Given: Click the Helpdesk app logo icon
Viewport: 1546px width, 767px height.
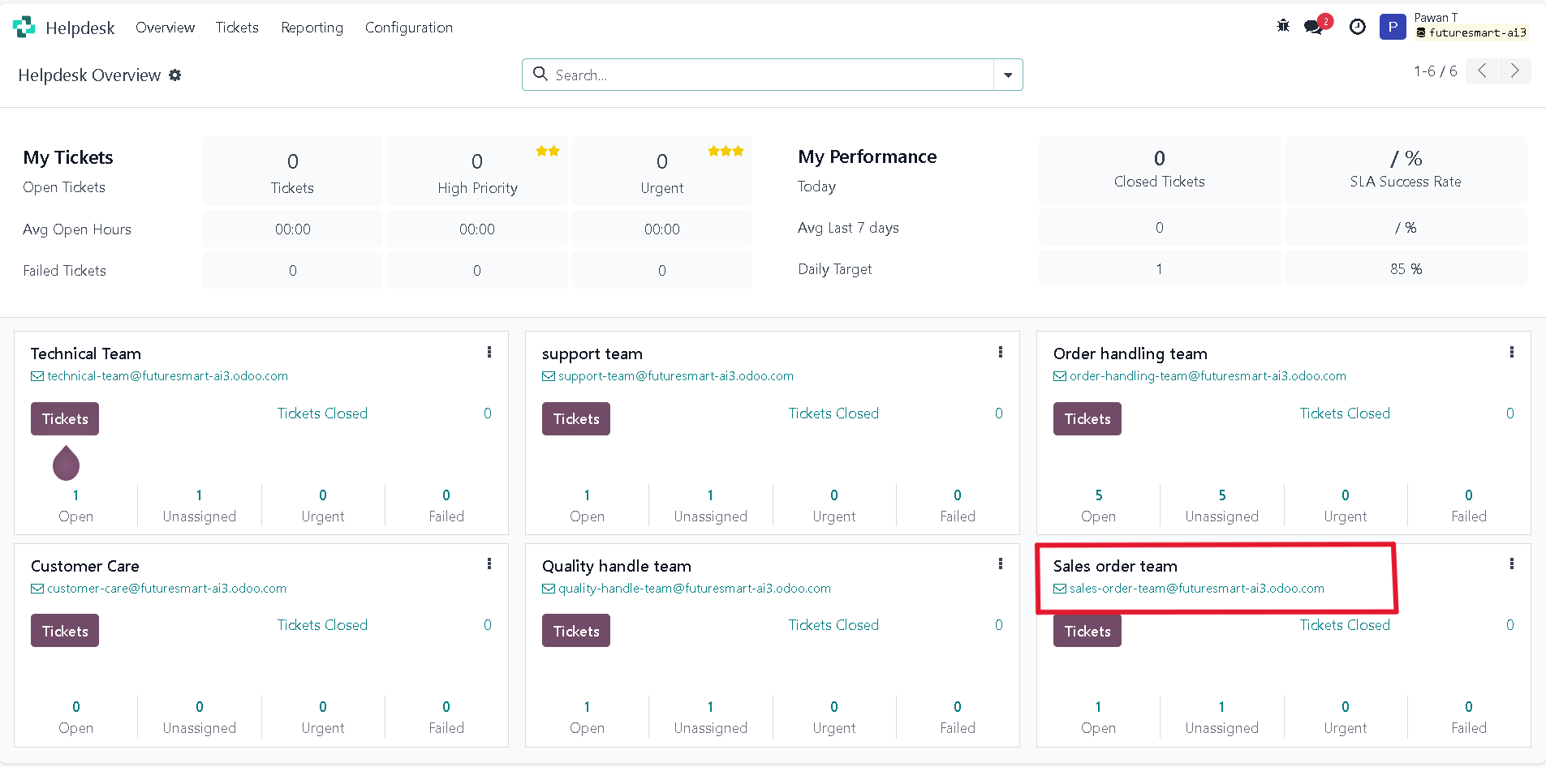Looking at the screenshot, I should [24, 27].
